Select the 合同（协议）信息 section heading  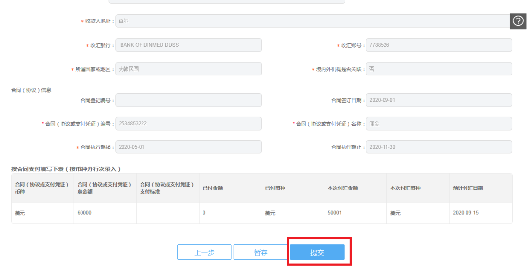pyautogui.click(x=31, y=90)
